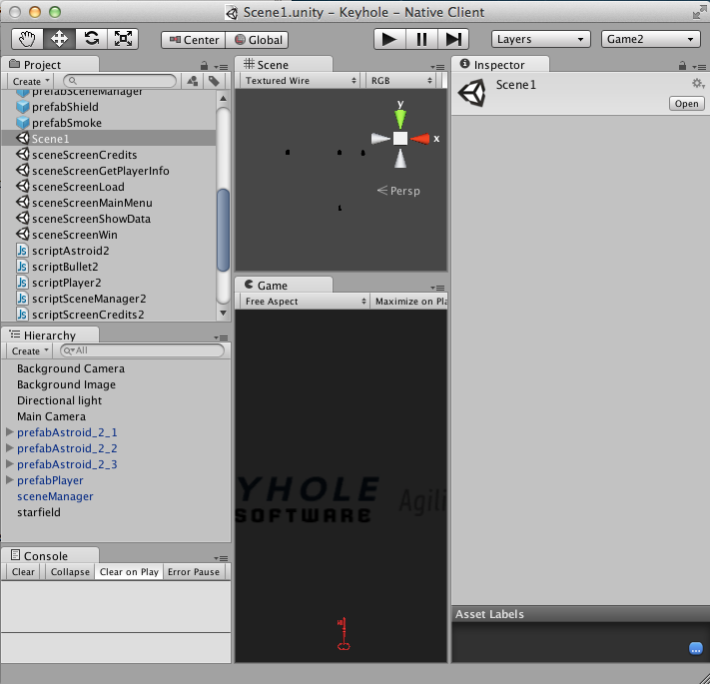This screenshot has height=684, width=710.
Task: Select the Hand tool in toolbar
Action: (x=27, y=39)
